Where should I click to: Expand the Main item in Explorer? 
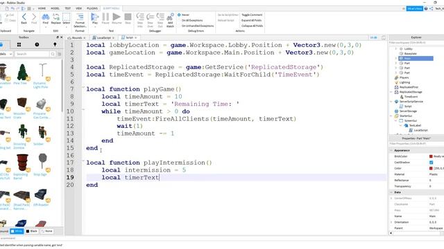396,58
